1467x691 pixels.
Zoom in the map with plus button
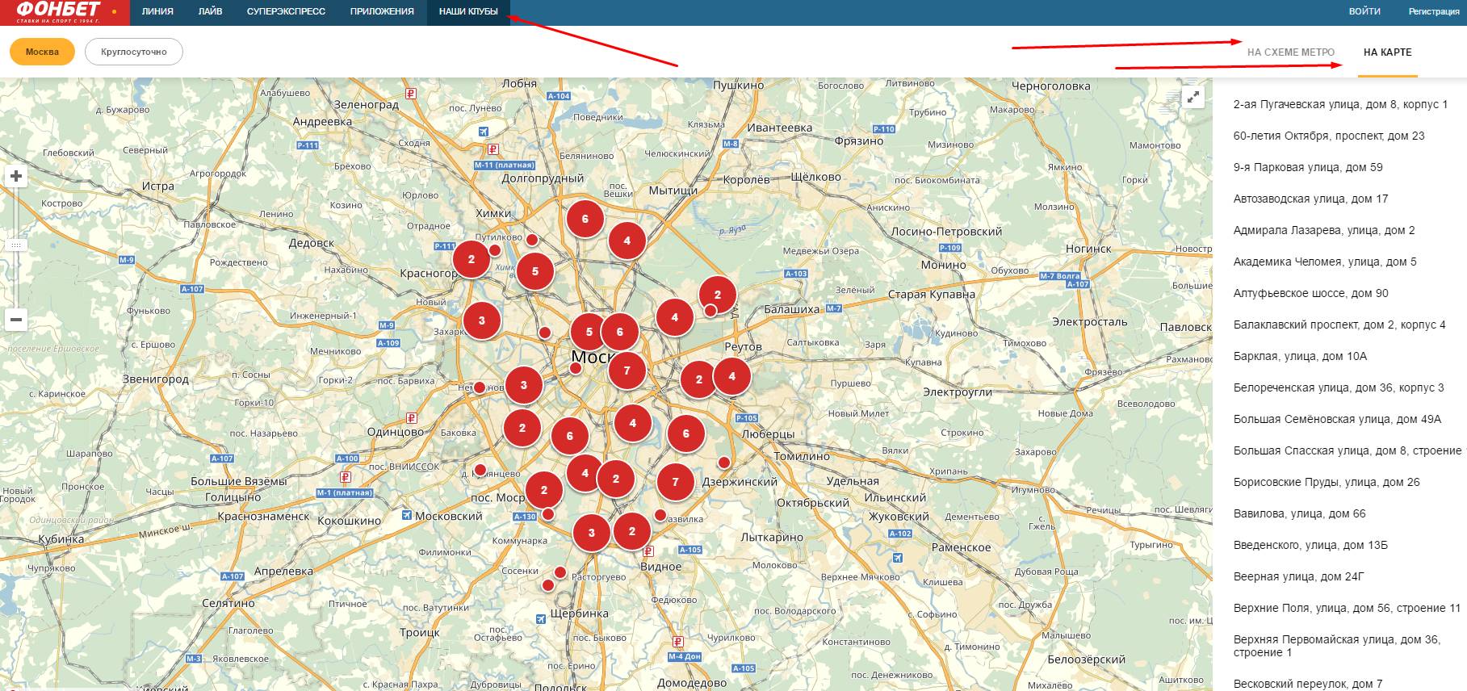tap(16, 176)
